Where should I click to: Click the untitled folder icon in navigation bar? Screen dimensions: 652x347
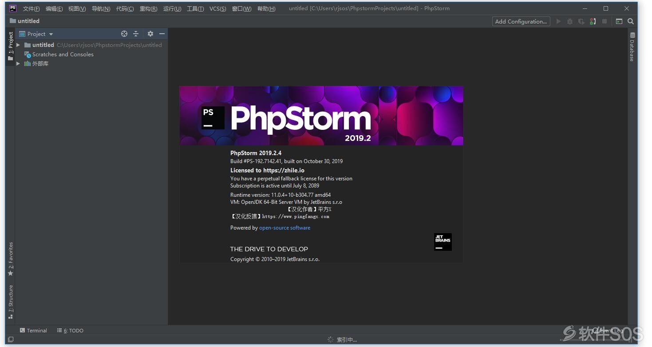pyautogui.click(x=12, y=21)
